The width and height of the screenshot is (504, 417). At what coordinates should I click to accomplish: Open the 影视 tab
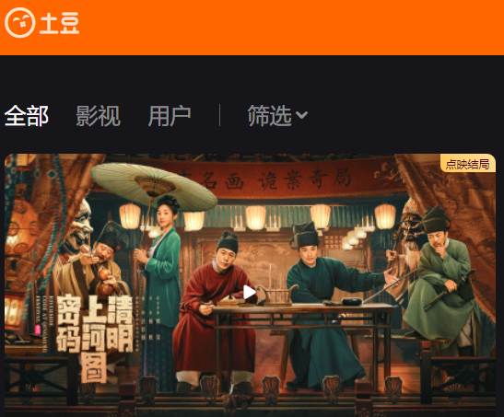(x=98, y=116)
